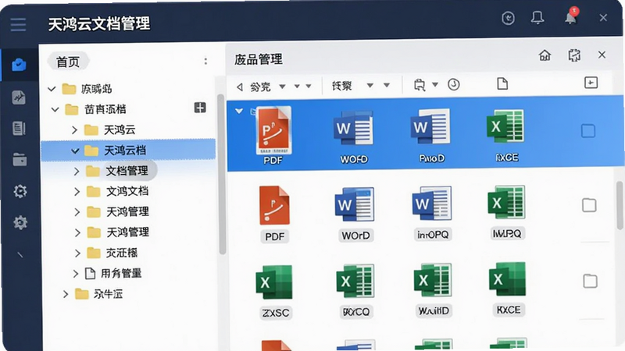Collapse the sidebar with bottom arrow
This screenshot has width=625, height=351.
point(20,255)
